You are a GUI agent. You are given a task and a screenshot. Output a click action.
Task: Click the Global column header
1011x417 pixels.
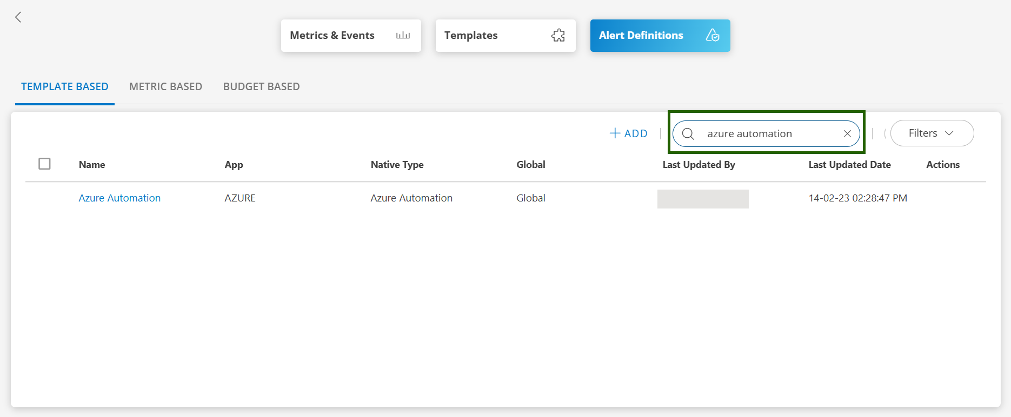pos(530,165)
